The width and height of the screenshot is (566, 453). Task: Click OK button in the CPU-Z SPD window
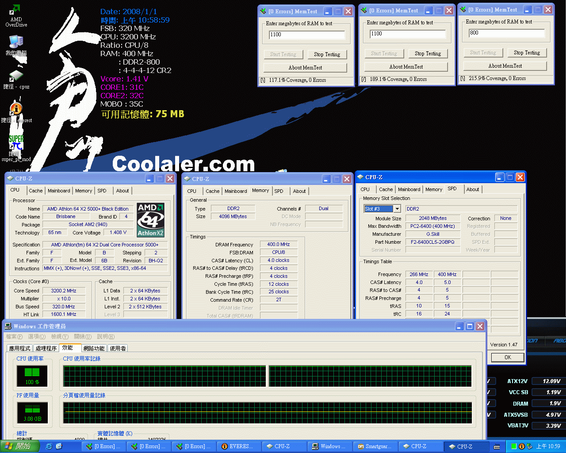click(x=508, y=357)
